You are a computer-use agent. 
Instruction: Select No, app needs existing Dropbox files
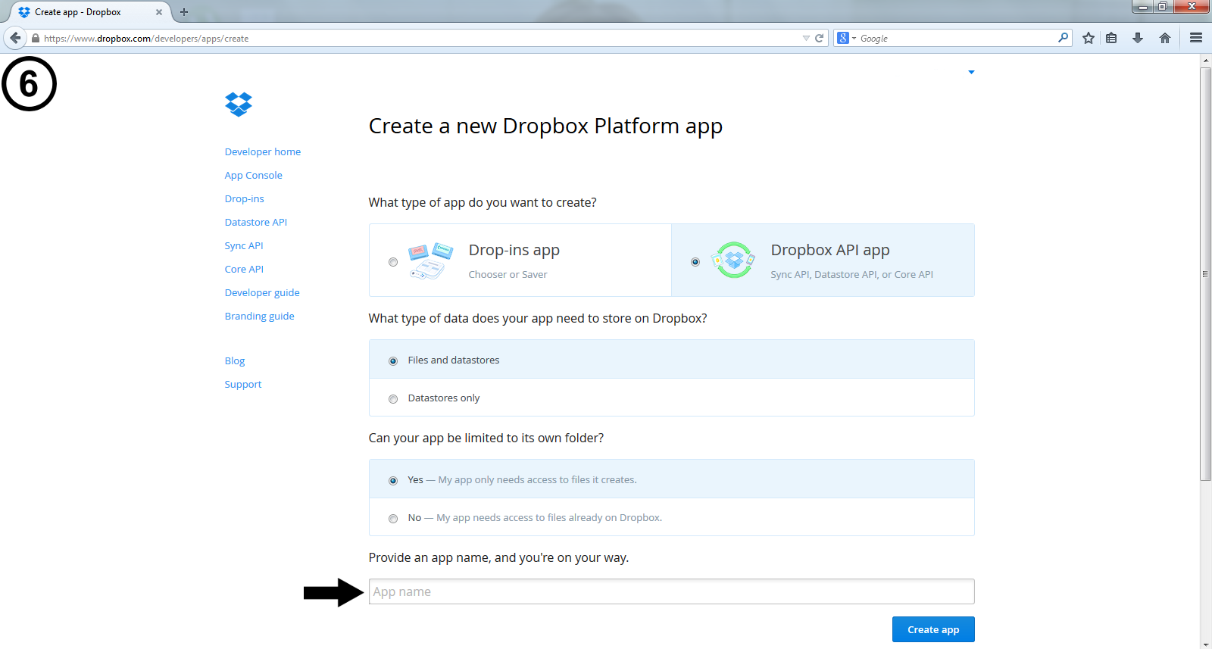[x=671, y=517]
